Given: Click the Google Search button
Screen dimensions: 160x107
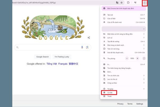Looking at the screenshot, I should (43, 57).
